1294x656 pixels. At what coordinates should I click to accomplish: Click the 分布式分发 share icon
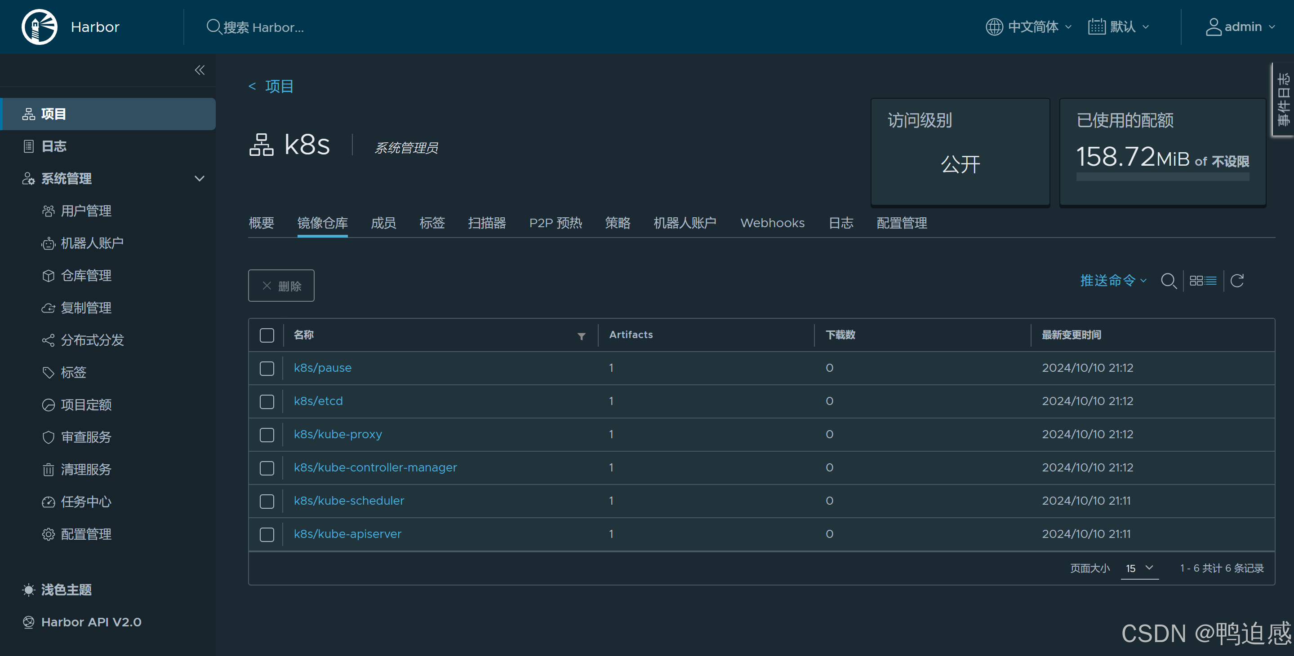click(48, 340)
